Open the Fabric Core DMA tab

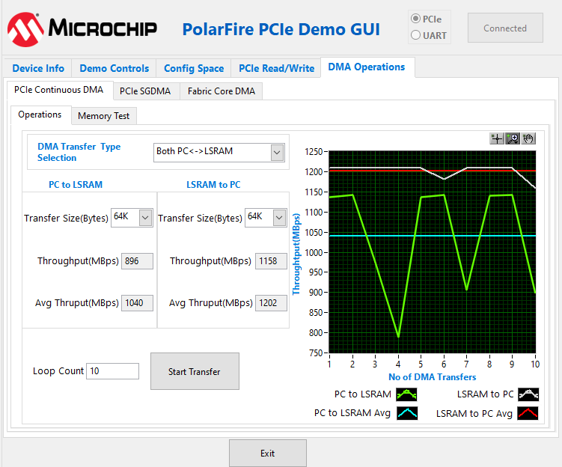click(221, 91)
